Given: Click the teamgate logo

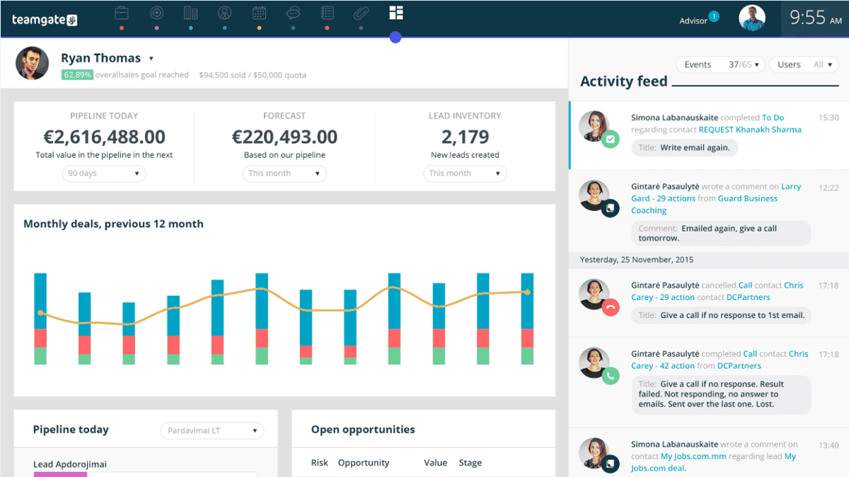Looking at the screenshot, I should (44, 20).
